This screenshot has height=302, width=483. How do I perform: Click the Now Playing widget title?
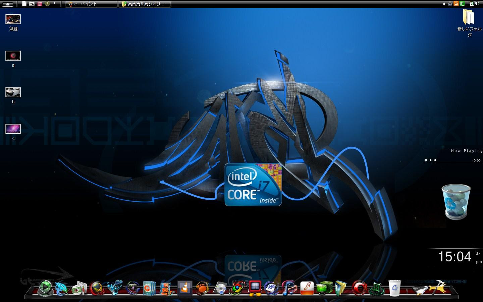467,151
